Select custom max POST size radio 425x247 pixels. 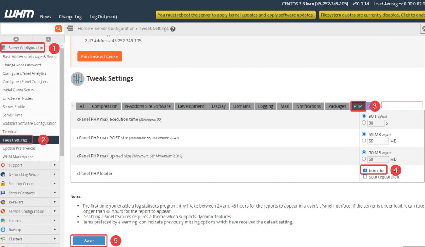point(364,141)
